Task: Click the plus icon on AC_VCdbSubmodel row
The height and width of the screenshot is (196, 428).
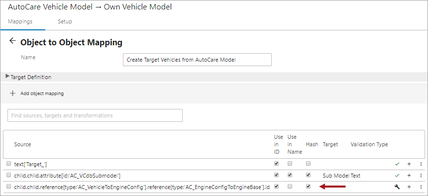Action: coord(409,175)
